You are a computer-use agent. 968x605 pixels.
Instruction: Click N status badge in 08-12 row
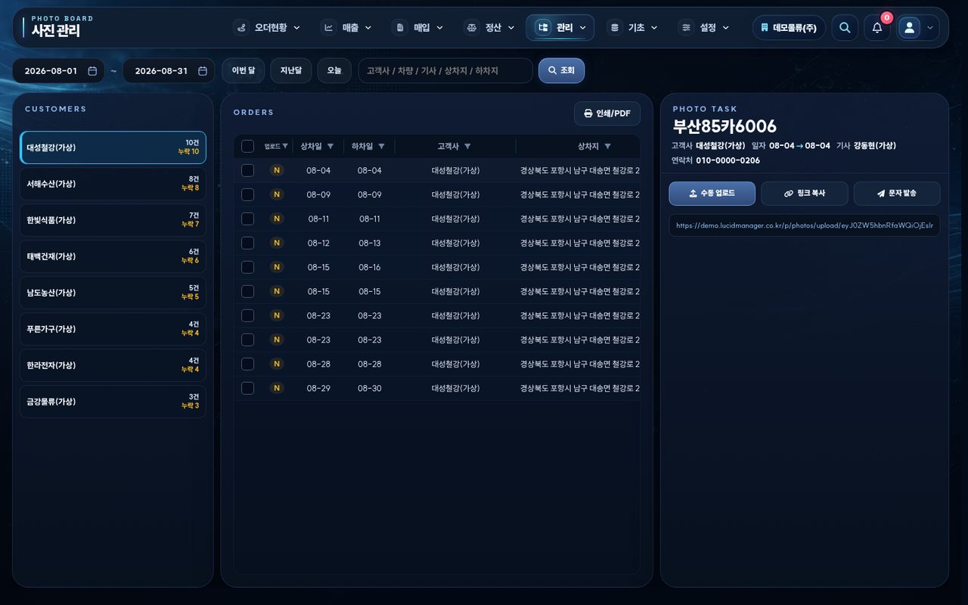277,243
